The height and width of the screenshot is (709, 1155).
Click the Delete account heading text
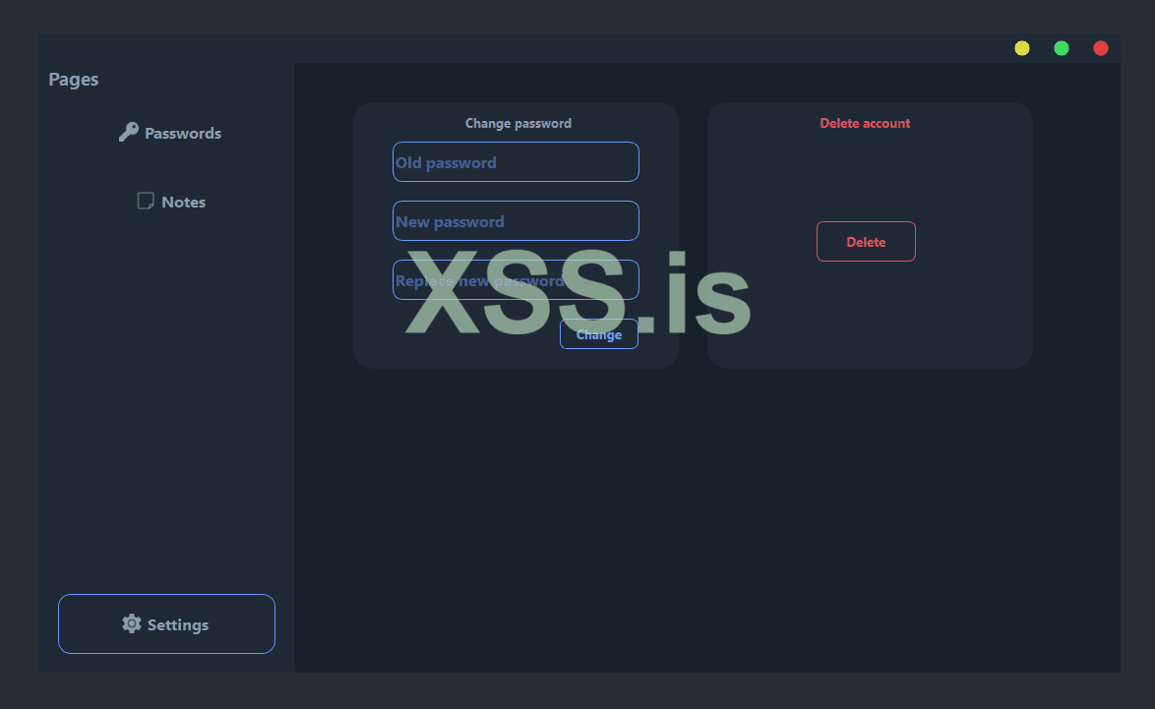click(865, 123)
